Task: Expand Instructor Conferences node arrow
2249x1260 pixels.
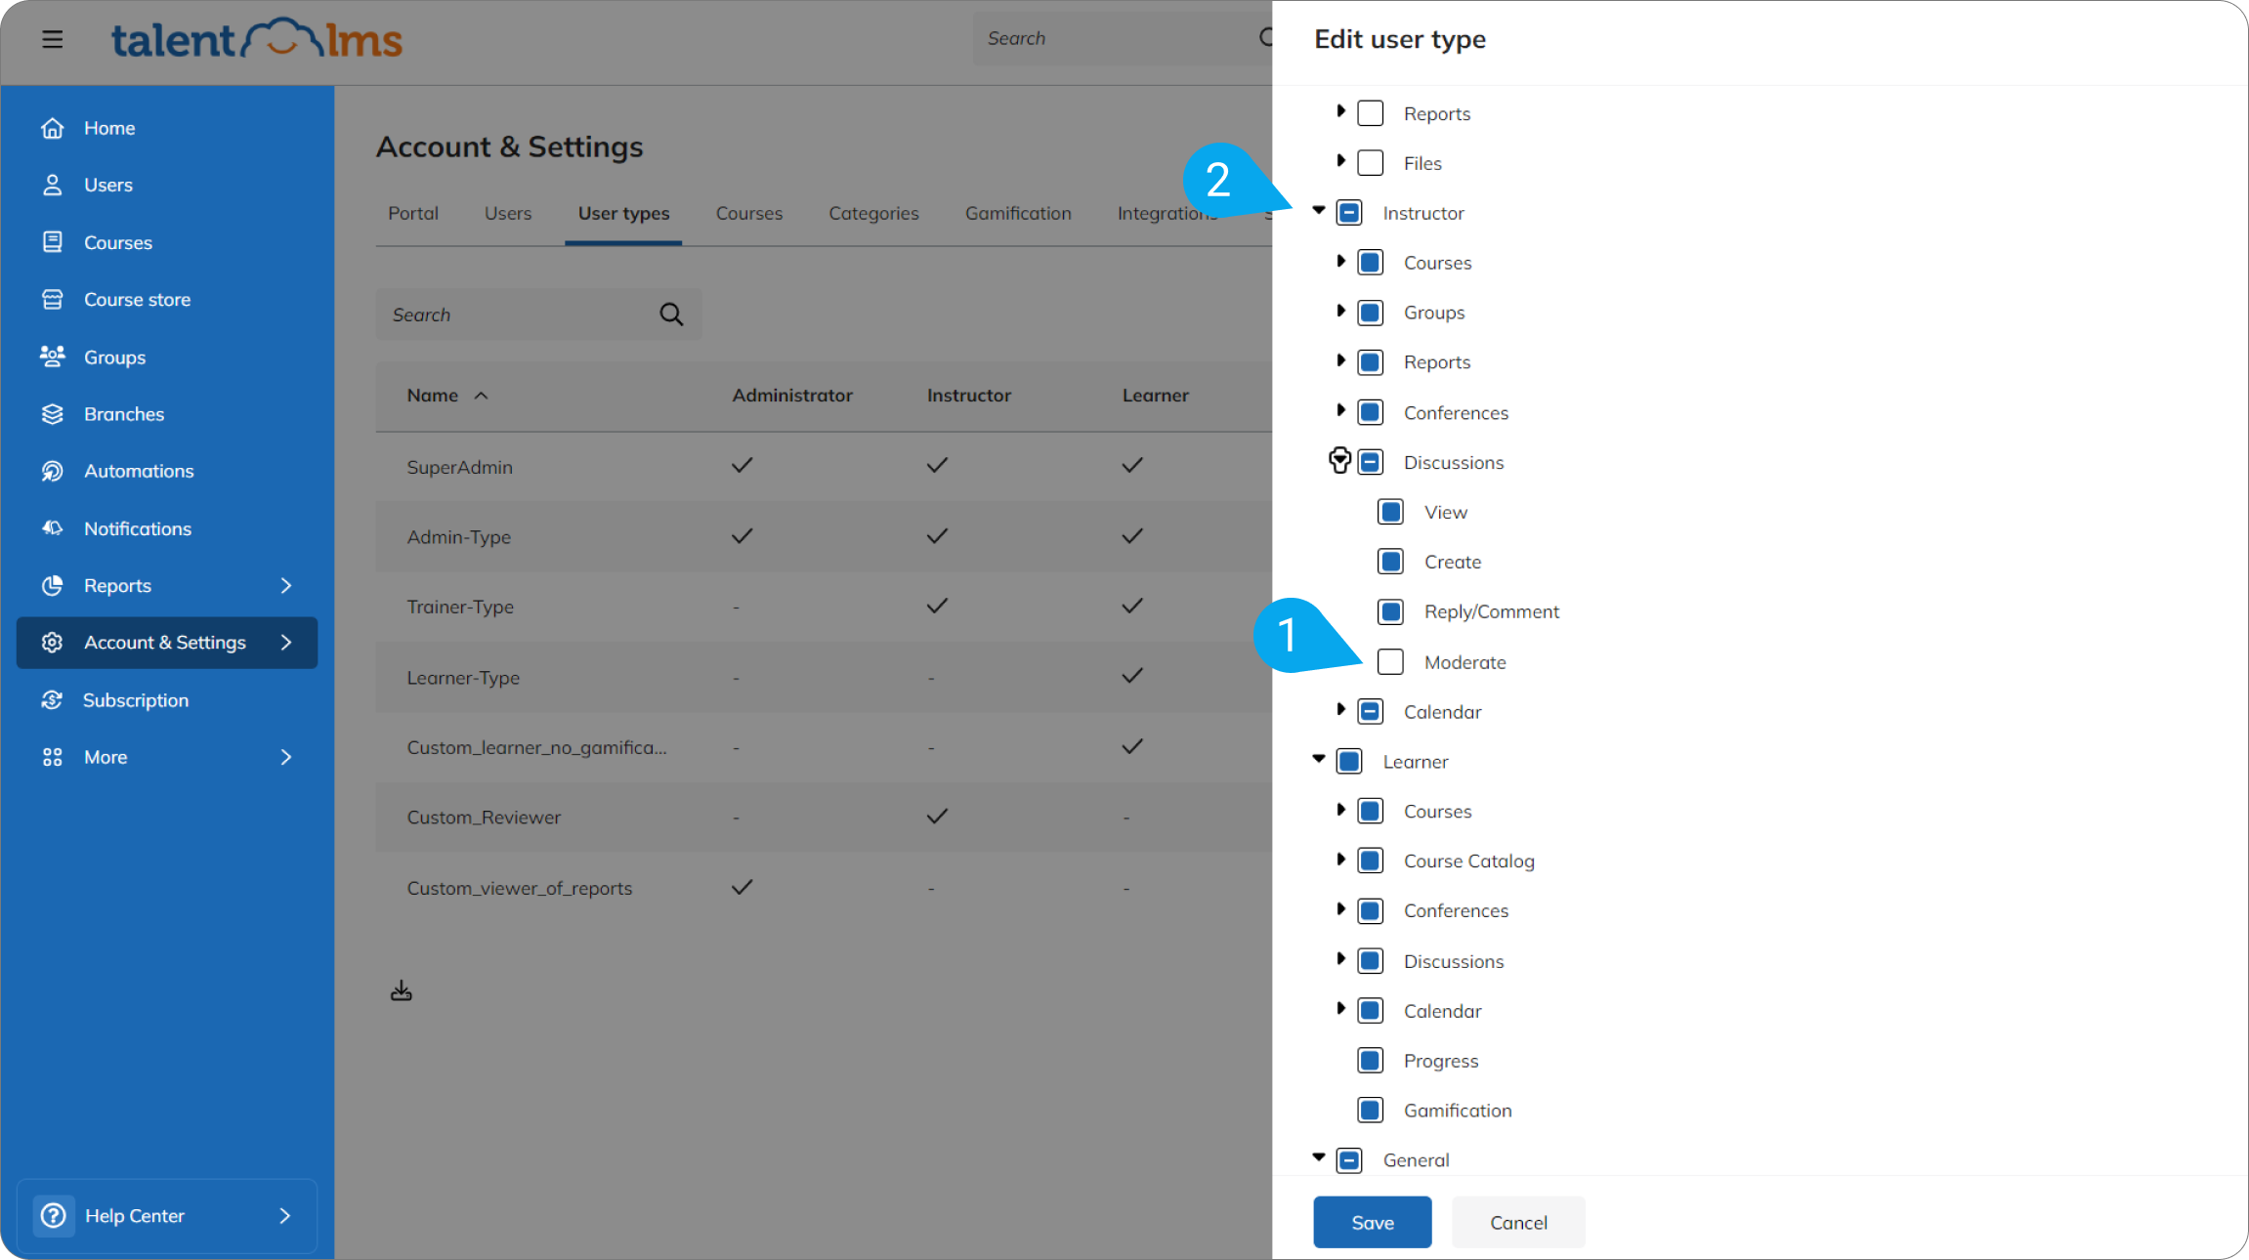Action: tap(1340, 410)
